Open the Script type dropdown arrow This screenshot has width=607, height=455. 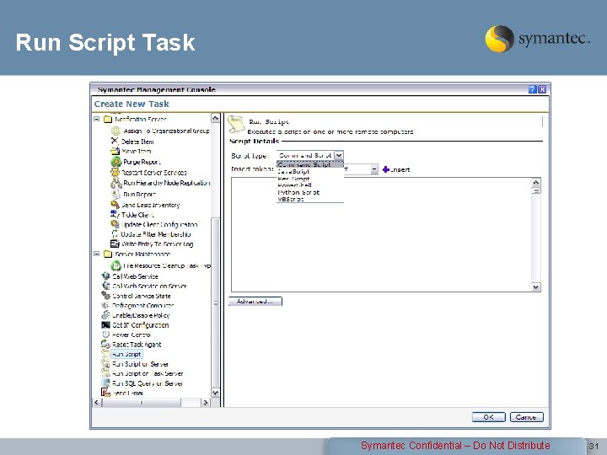pyautogui.click(x=339, y=155)
